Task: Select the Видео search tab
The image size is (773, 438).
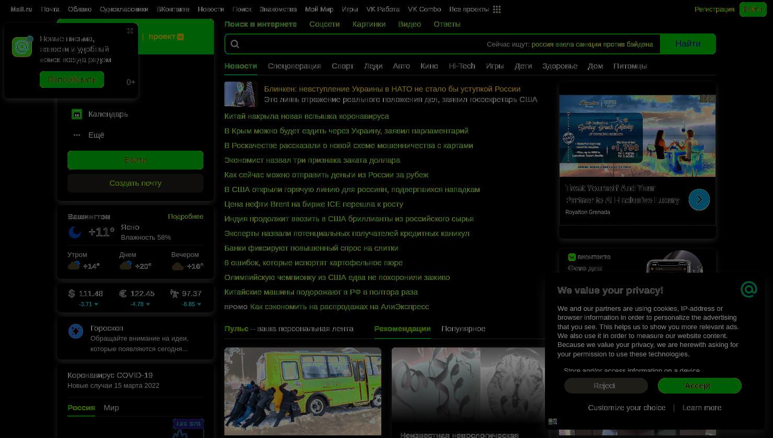Action: [410, 24]
